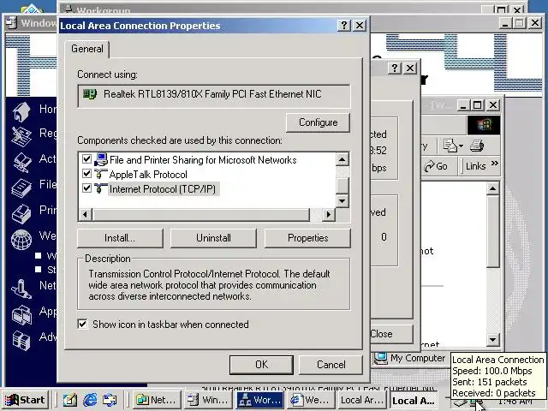Uncheck the Internet Protocol (TCP/IP) checkbox

click(x=86, y=188)
